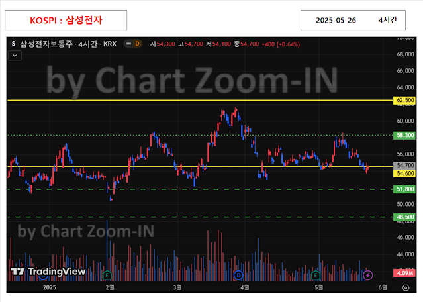Click the 68,000 price axis label
423x302 pixels.
(x=405, y=54)
